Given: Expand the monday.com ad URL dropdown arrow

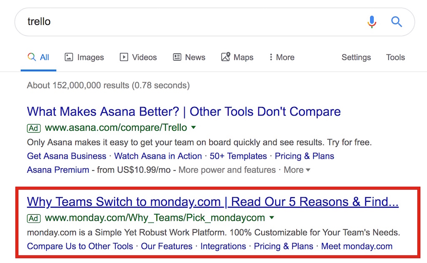Looking at the screenshot, I should (x=271, y=218).
